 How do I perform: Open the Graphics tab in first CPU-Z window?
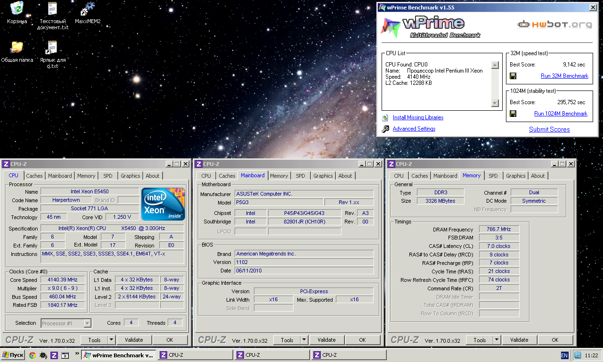point(130,176)
